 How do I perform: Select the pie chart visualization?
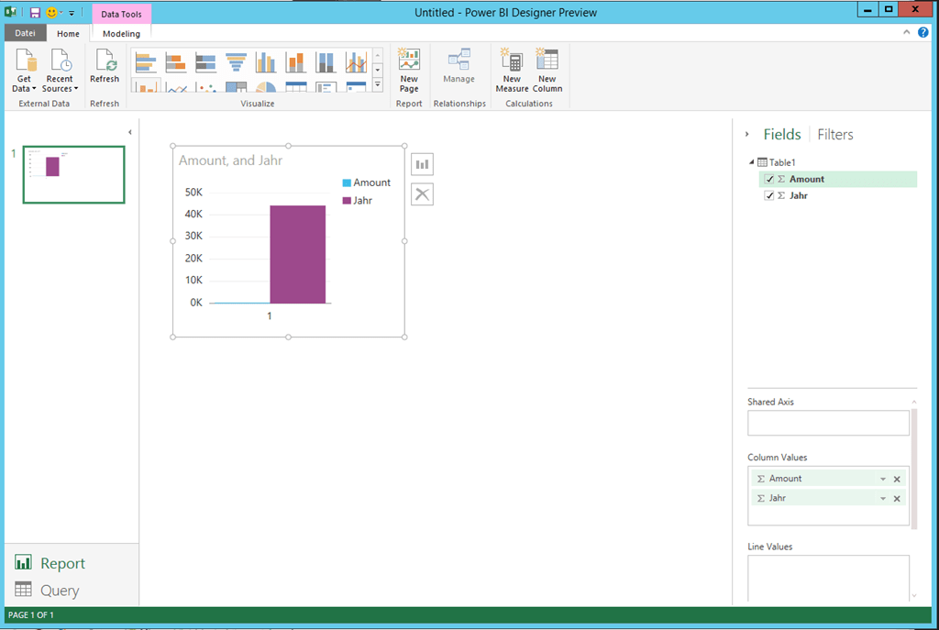point(266,86)
